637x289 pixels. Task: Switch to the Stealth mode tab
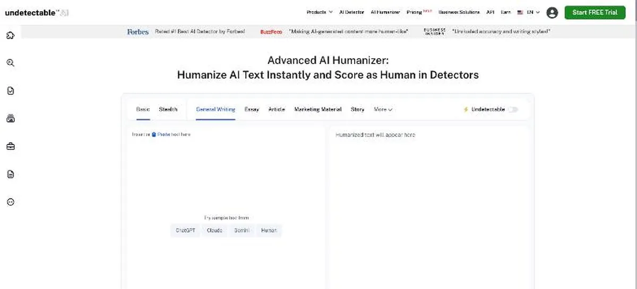point(168,110)
